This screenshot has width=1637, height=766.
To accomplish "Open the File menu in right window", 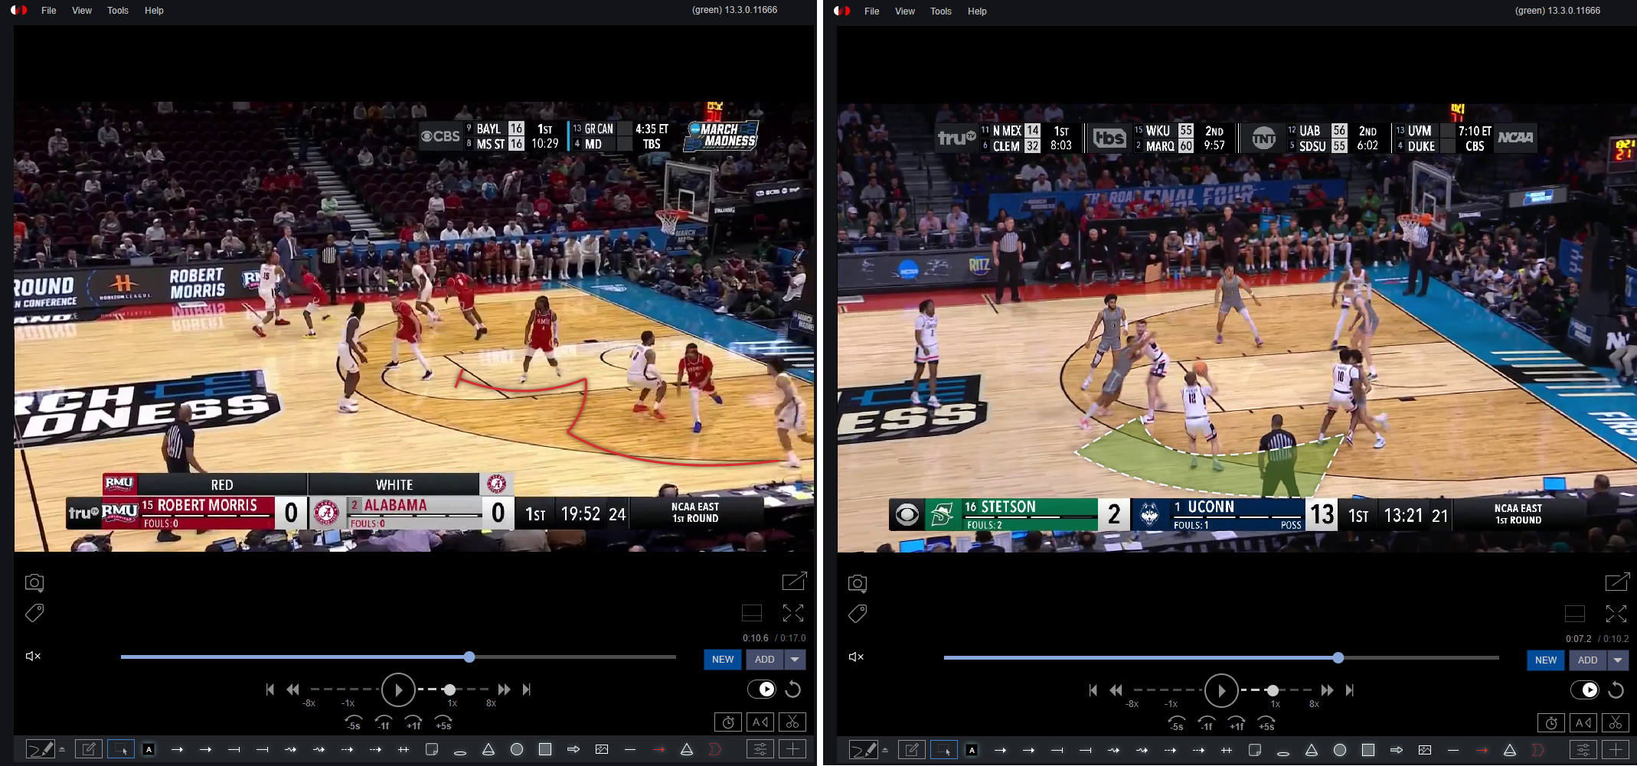I will (x=872, y=11).
